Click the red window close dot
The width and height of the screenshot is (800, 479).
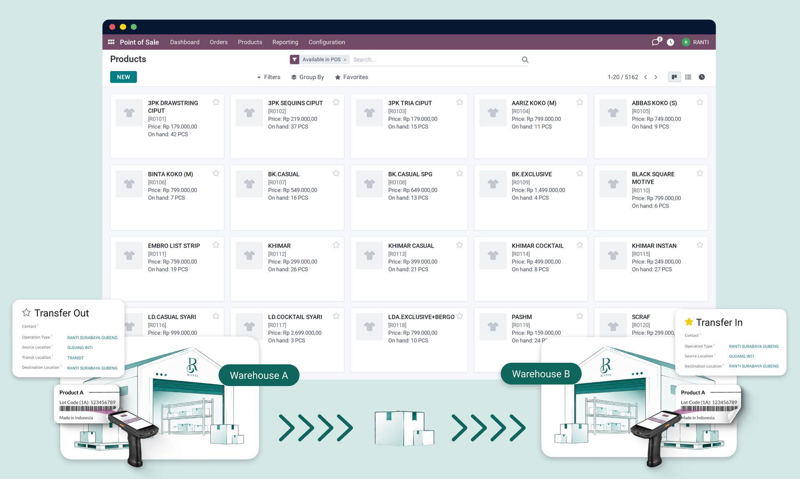(x=112, y=27)
